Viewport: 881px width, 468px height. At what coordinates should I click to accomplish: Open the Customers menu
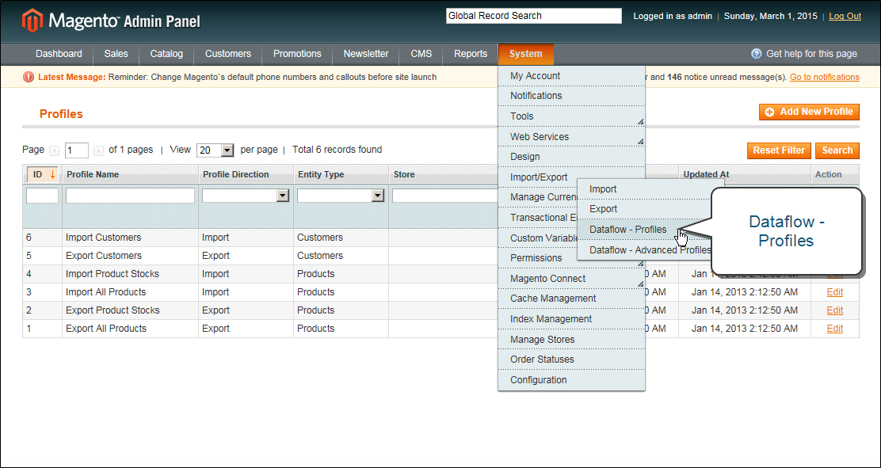click(228, 54)
